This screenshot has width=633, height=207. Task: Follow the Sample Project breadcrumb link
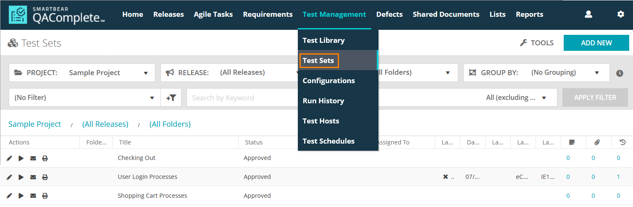click(35, 124)
